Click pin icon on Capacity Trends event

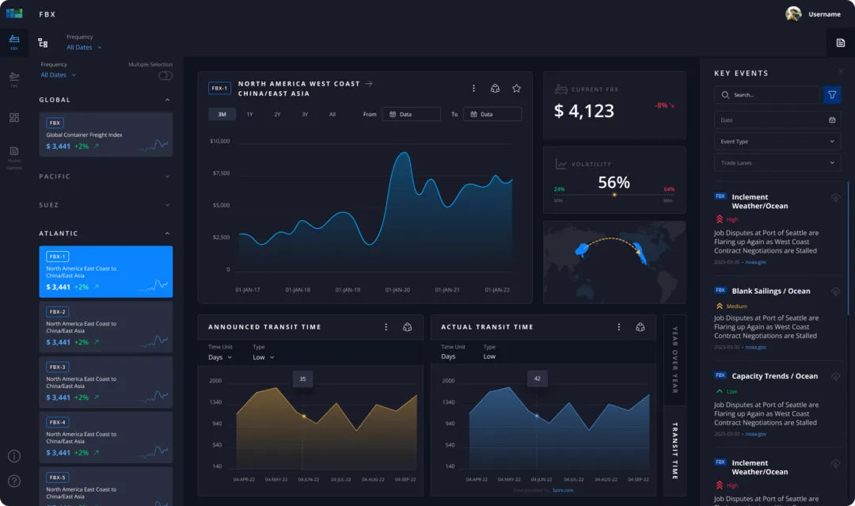click(x=835, y=377)
